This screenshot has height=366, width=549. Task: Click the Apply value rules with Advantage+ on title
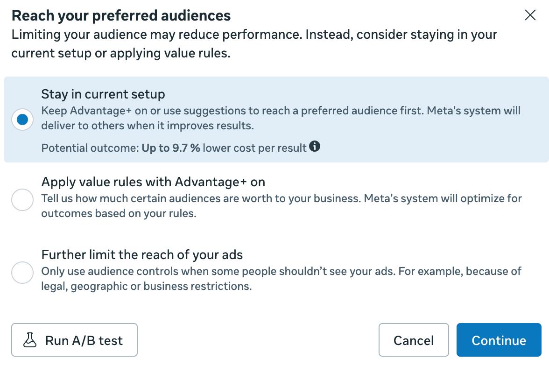153,182
